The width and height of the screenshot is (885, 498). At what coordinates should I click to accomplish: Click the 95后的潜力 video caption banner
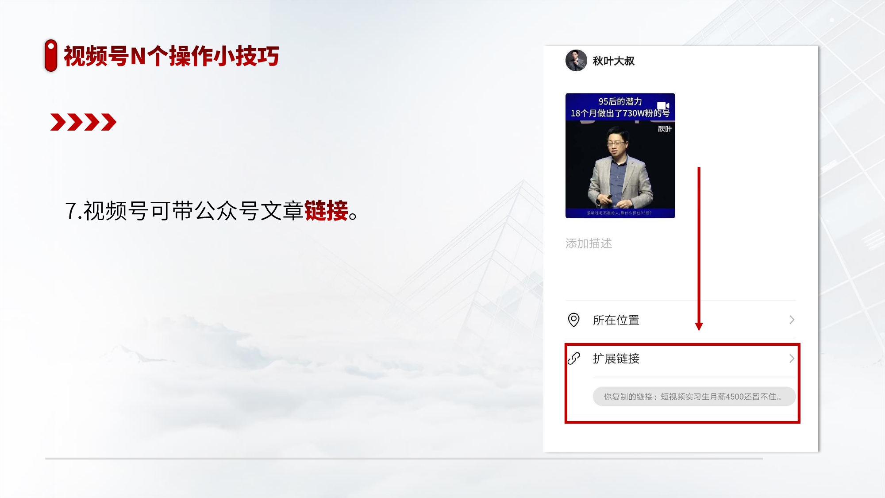(x=620, y=107)
